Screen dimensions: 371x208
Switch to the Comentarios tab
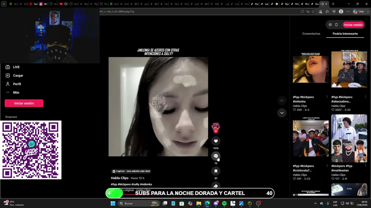pyautogui.click(x=311, y=34)
